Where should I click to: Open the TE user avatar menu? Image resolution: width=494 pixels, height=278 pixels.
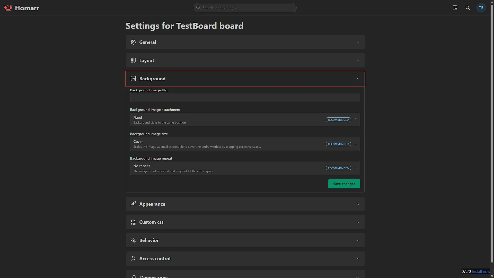pos(481,8)
